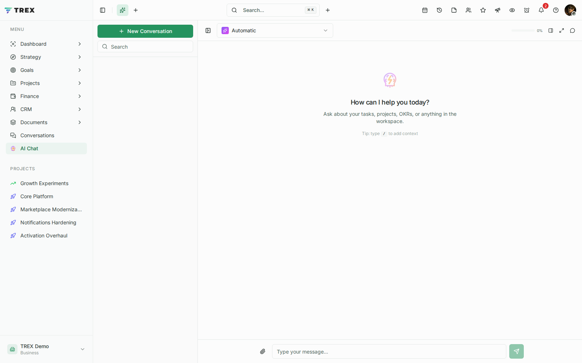The width and height of the screenshot is (582, 363).
Task: Expand the Documents menu chevron
Action: pyautogui.click(x=80, y=122)
